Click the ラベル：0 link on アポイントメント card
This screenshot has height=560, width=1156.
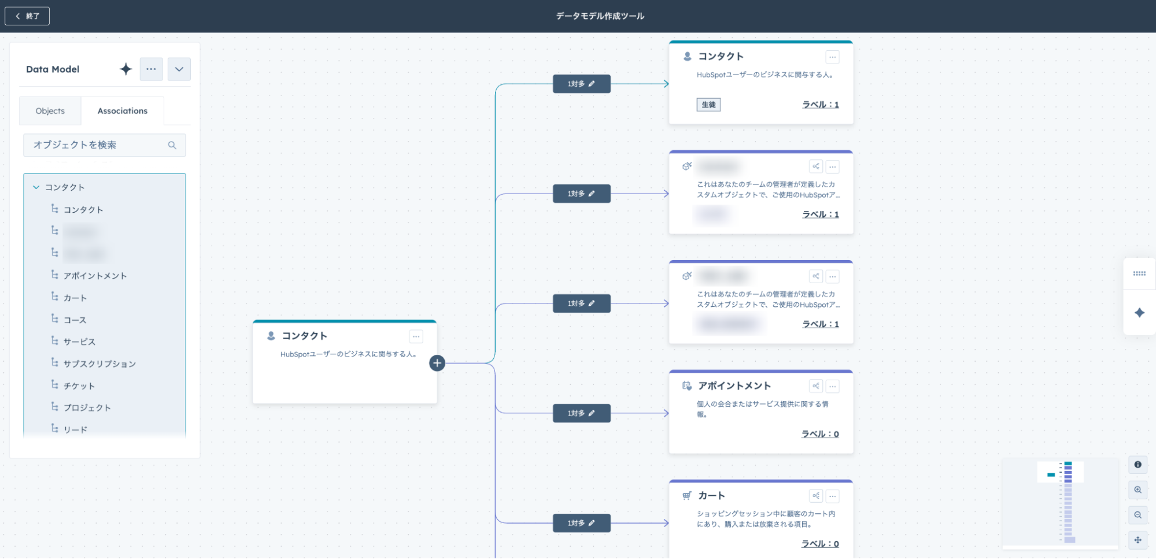pos(819,434)
